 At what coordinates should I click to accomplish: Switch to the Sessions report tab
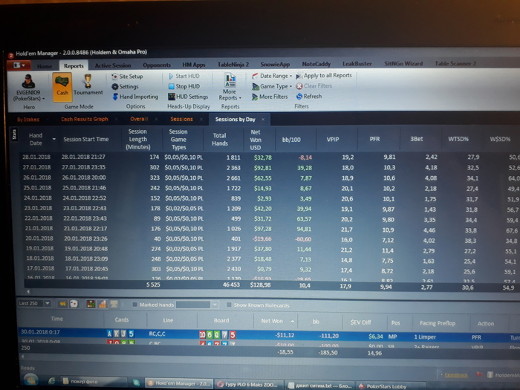(182, 119)
